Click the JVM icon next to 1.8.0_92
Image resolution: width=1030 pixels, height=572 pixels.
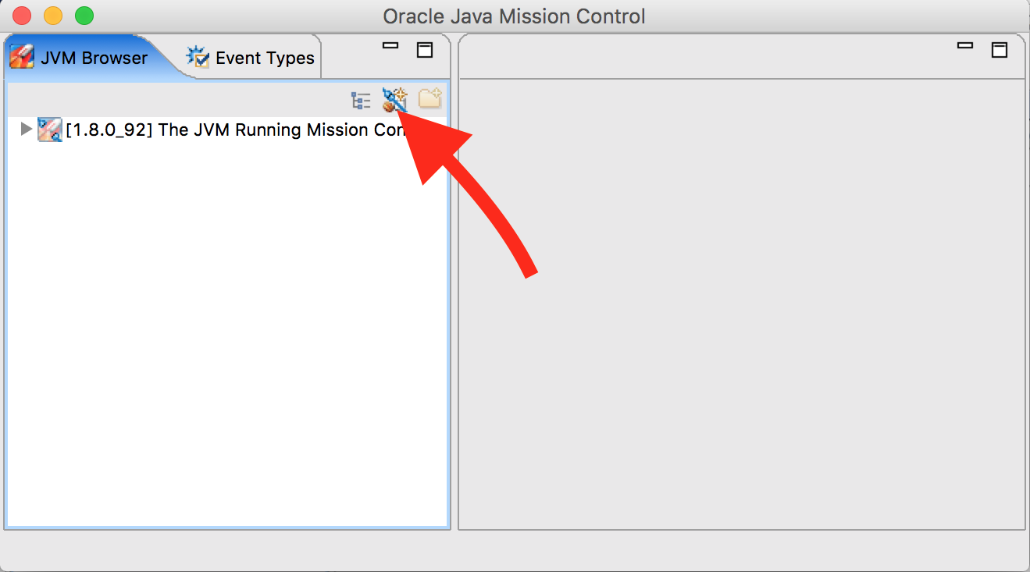pyautogui.click(x=48, y=130)
